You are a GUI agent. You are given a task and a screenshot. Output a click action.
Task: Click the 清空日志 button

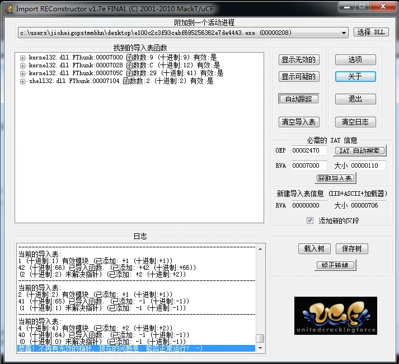point(355,122)
